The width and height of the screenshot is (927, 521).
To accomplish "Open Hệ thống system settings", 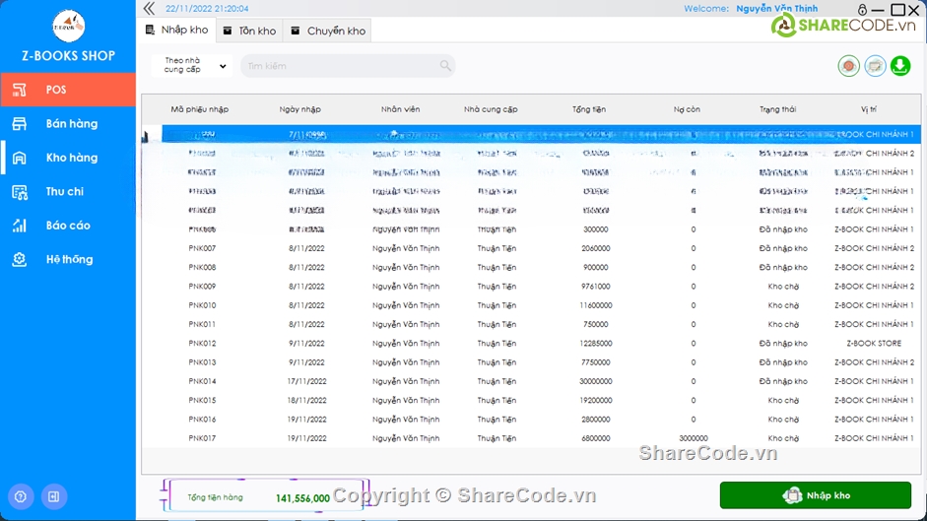I will 68,259.
